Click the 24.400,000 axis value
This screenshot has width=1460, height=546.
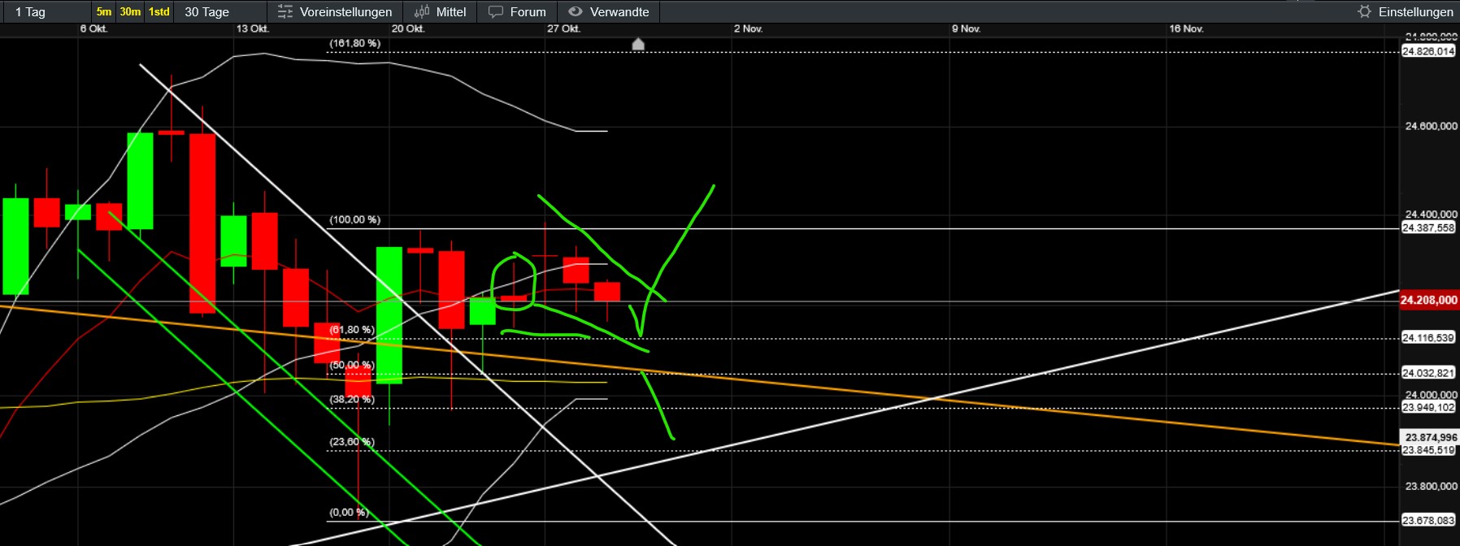coord(1431,214)
